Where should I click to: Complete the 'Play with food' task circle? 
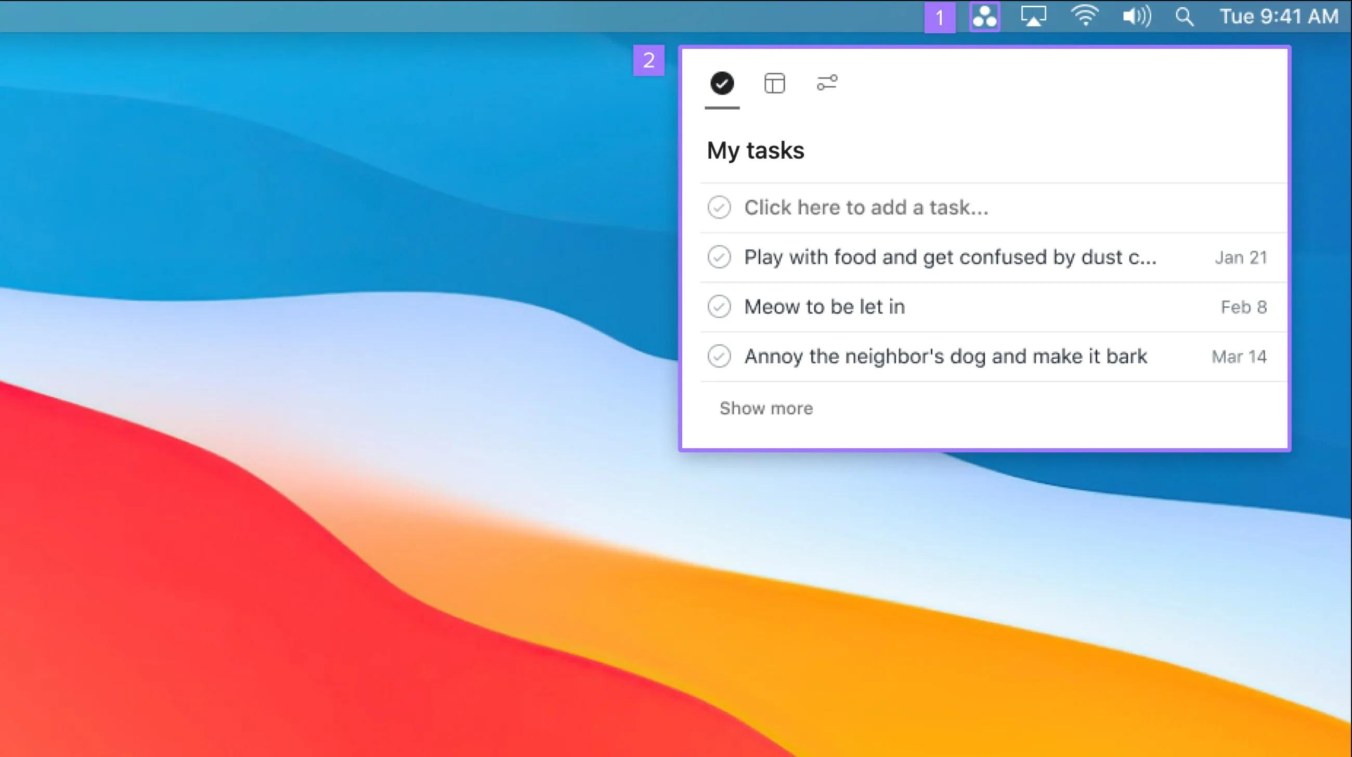[720, 257]
